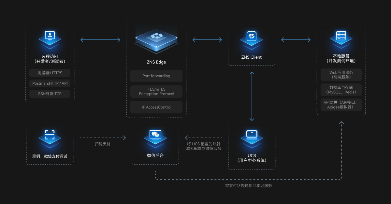Select the Web应用服务 (前端服务) box
Image resolution: width=391 pixels, height=204 pixels.
[x=341, y=75]
